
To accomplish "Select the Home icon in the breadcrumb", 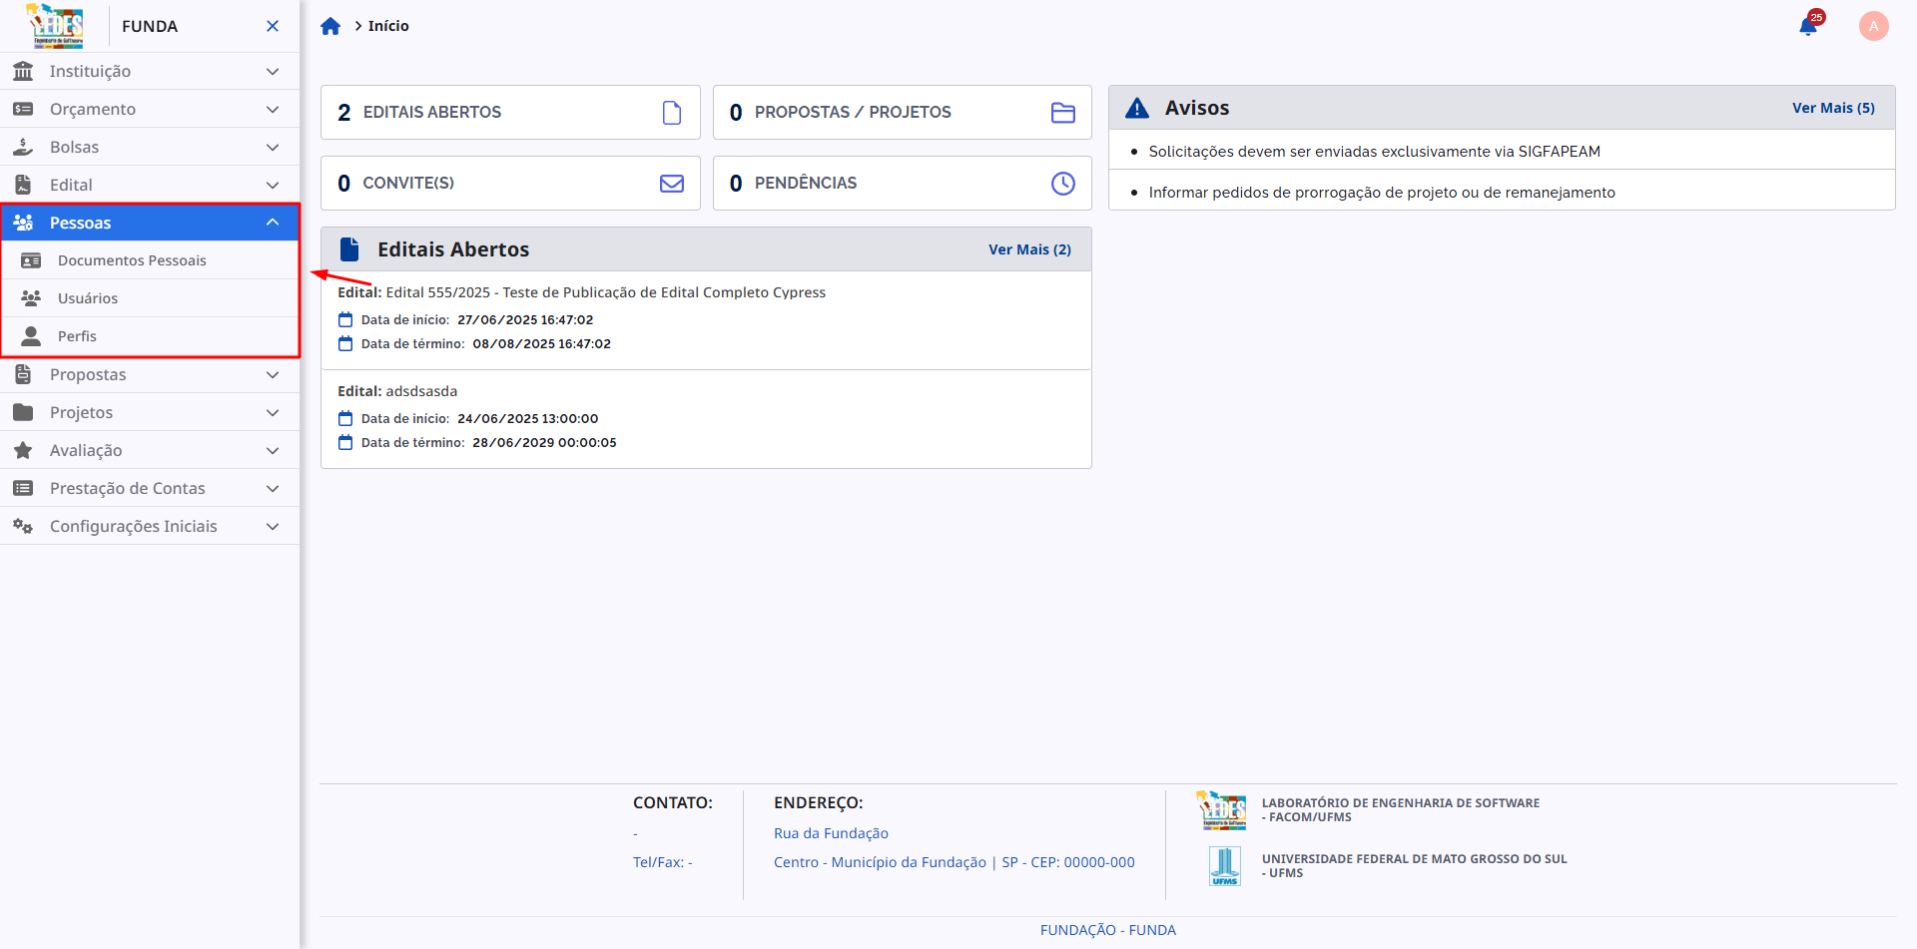I will pos(330,25).
